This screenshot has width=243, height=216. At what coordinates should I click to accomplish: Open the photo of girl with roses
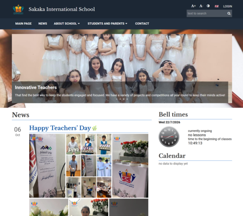(x=88, y=207)
